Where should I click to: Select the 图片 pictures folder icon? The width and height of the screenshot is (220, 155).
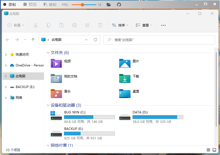coord(125,63)
